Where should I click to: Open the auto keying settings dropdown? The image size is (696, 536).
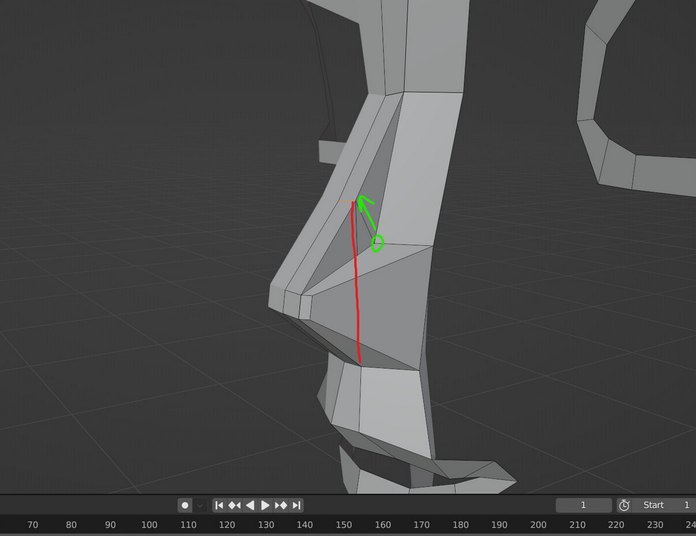199,505
